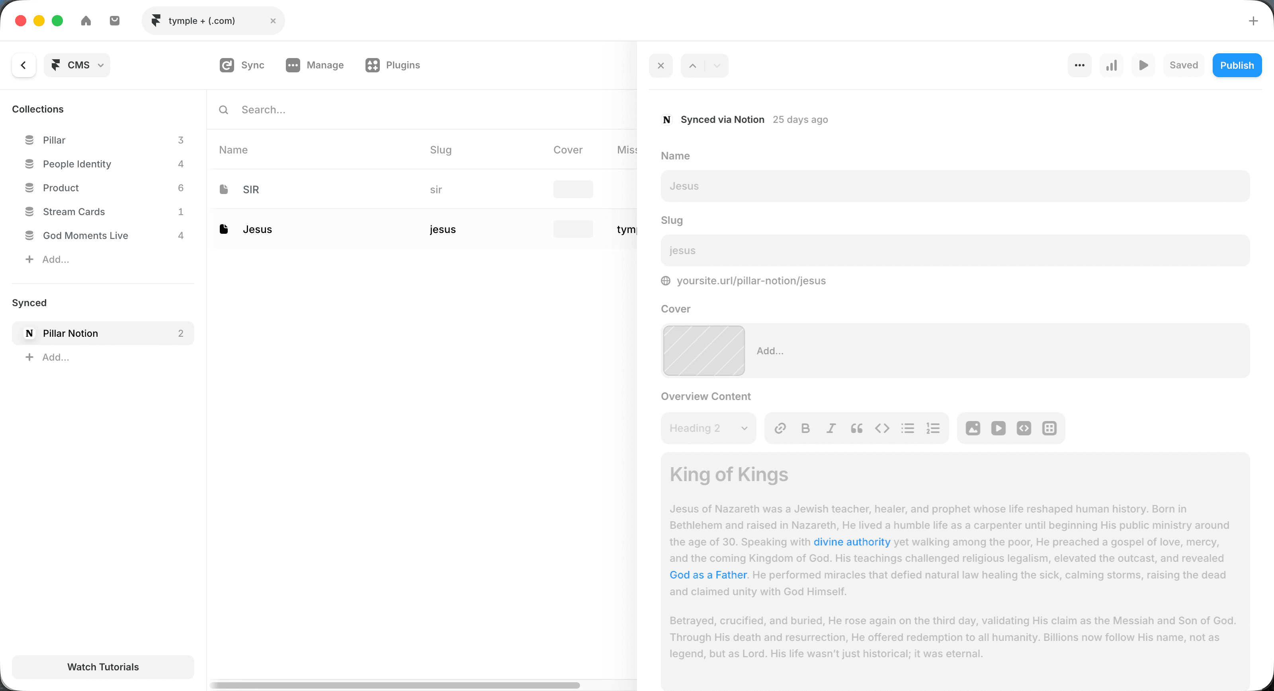Insert an image into Overview Content

point(973,428)
